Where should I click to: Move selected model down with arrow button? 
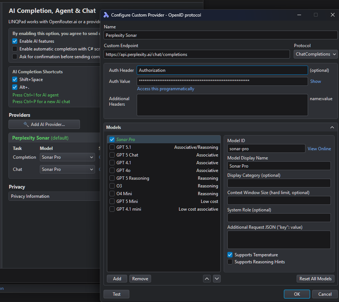coord(217,279)
